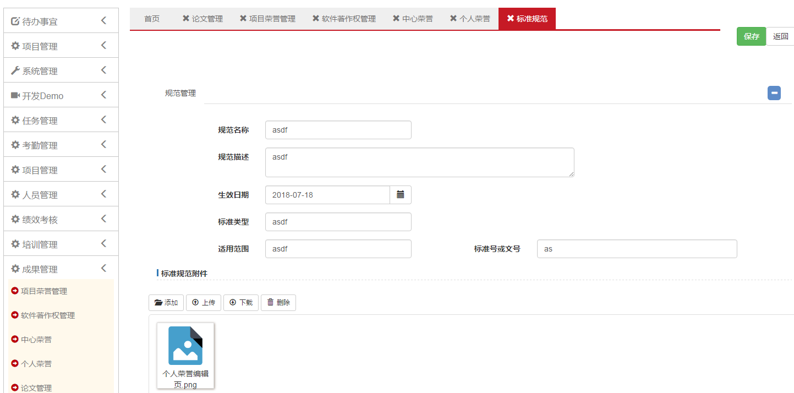Expand 培训管理 menu chevron

pos(103,244)
